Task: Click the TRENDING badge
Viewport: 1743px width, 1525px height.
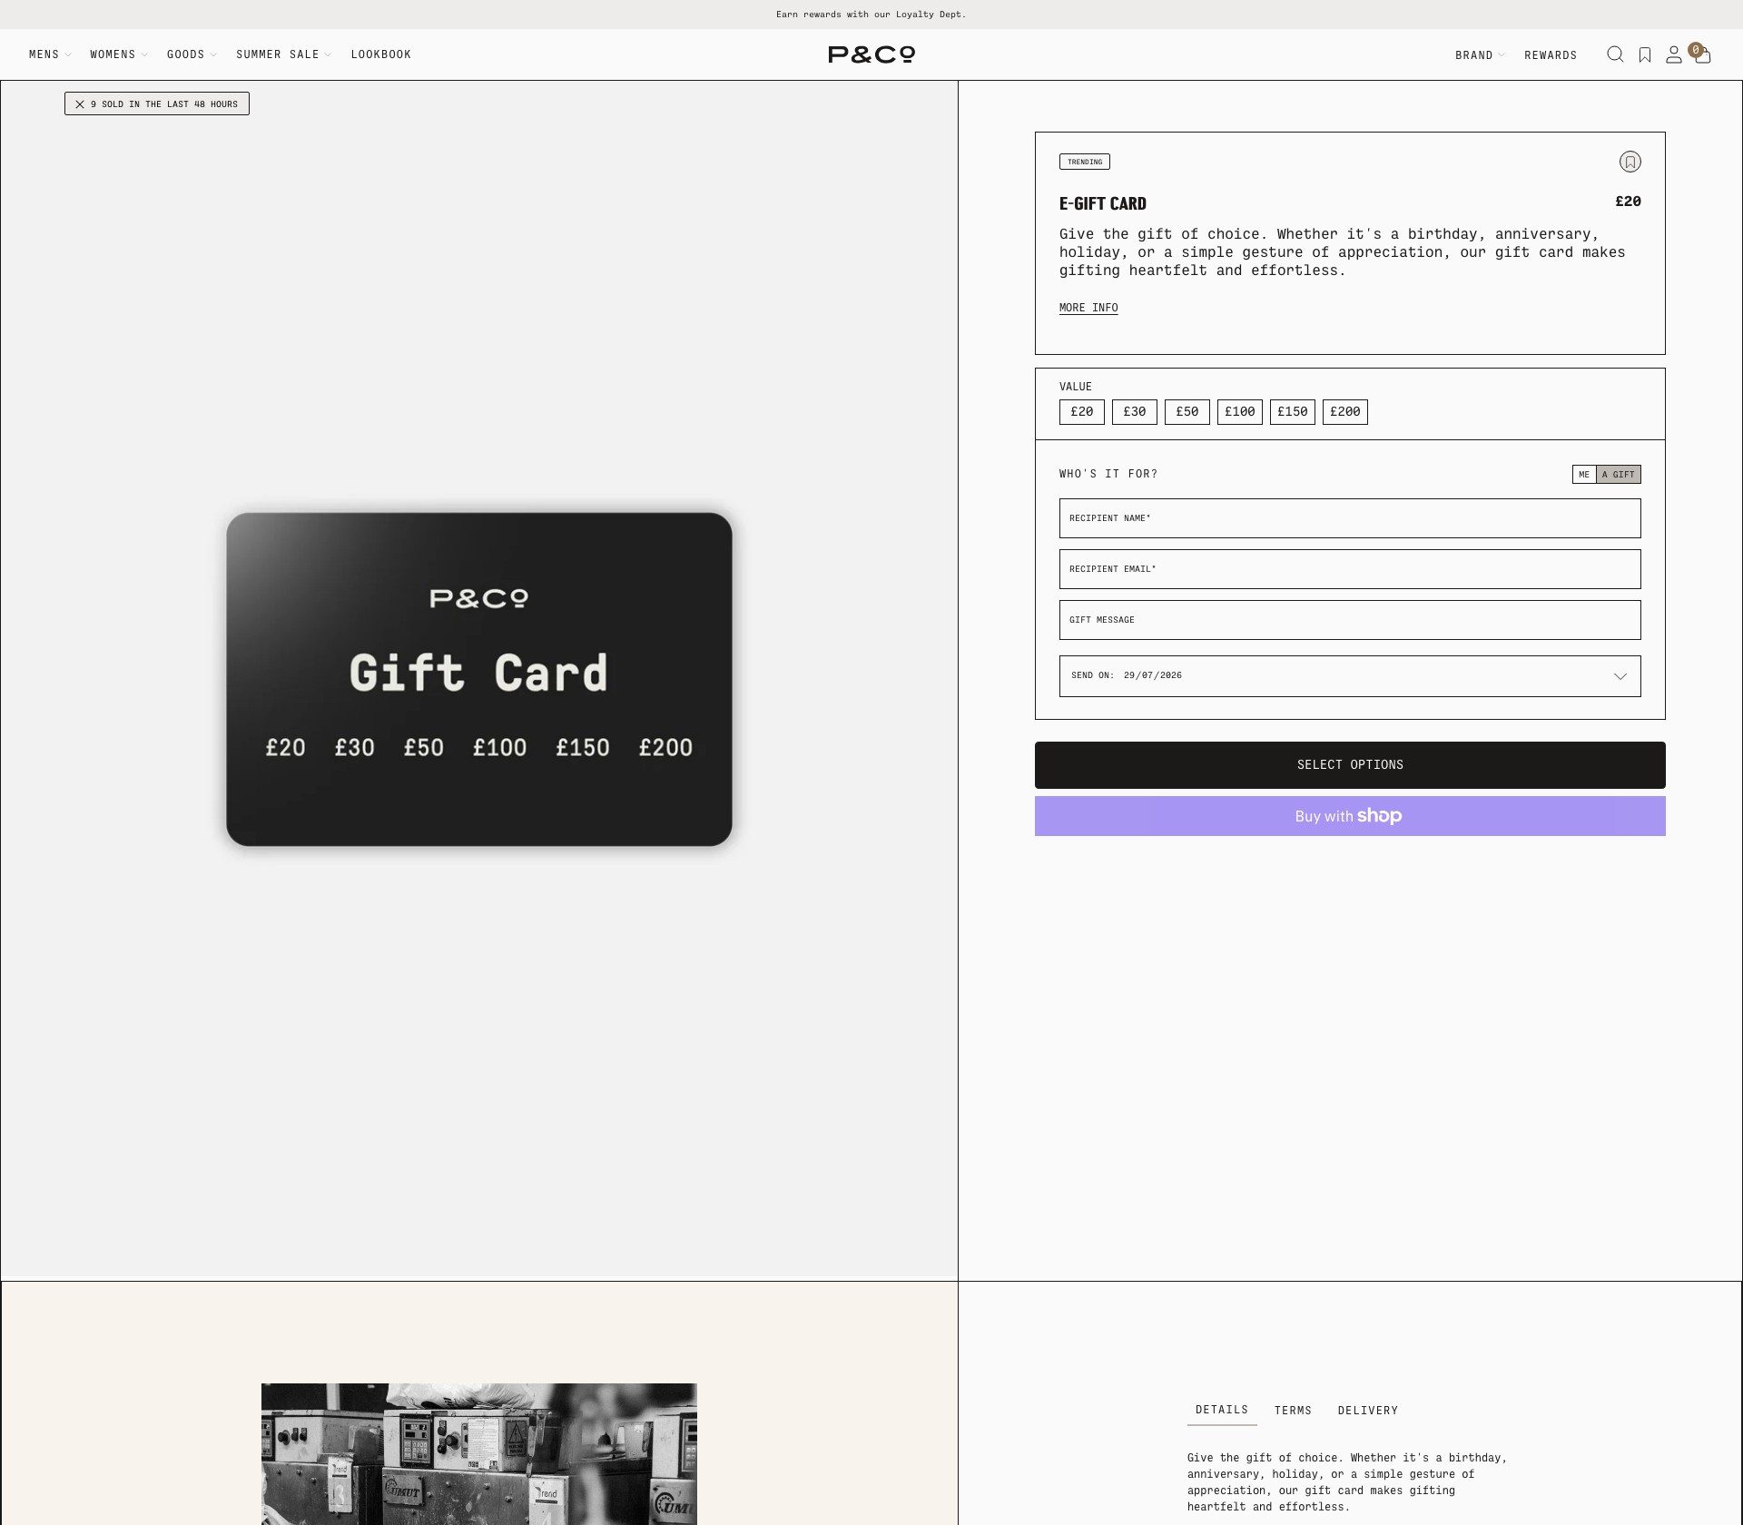Action: pos(1085,162)
